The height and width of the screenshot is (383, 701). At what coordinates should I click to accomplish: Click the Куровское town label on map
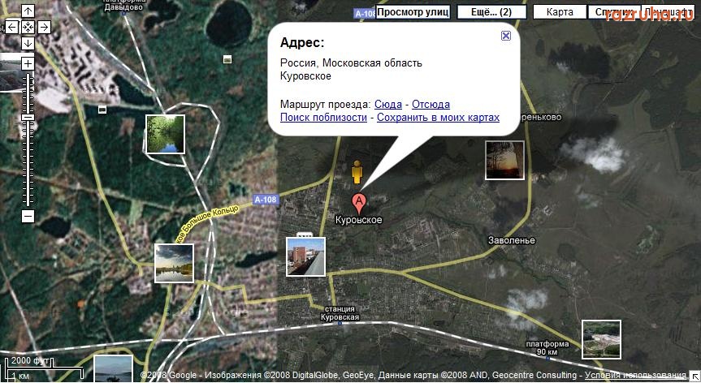pos(358,220)
